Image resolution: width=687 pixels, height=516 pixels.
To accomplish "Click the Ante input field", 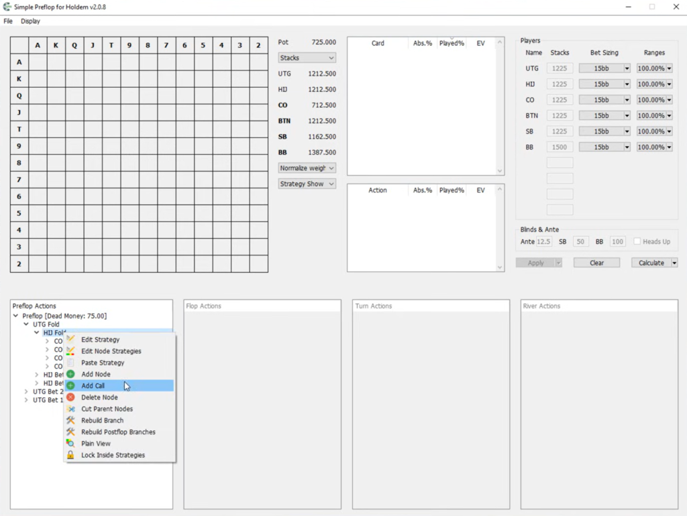I will coord(543,242).
